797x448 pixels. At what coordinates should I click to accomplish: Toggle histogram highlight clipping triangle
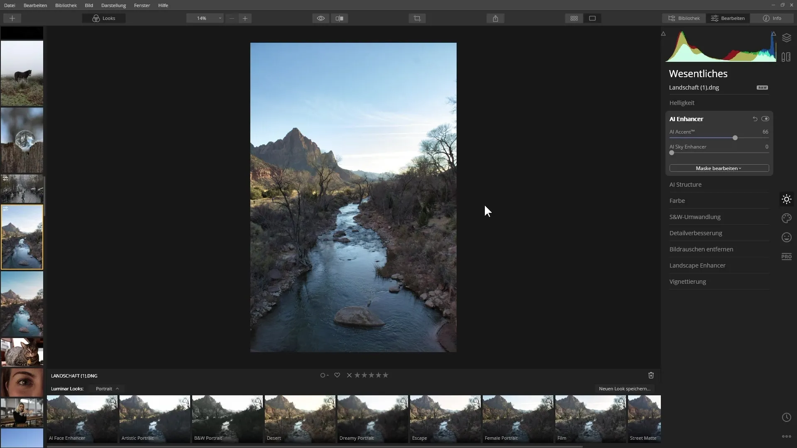pyautogui.click(x=774, y=34)
